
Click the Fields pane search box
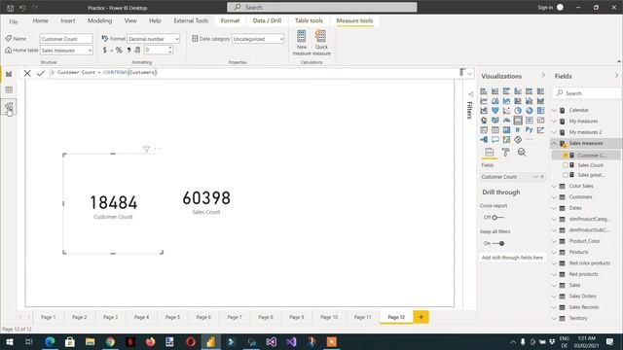point(587,93)
